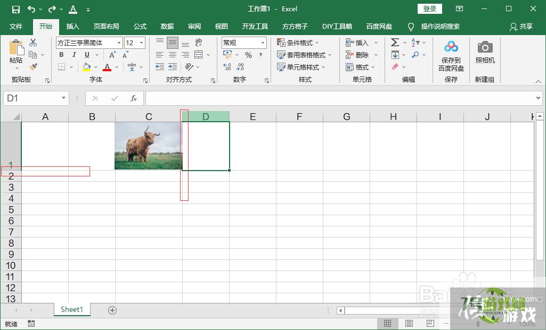The width and height of the screenshot is (546, 330).
Task: Toggle middle vertical alignment
Action: point(173,43)
